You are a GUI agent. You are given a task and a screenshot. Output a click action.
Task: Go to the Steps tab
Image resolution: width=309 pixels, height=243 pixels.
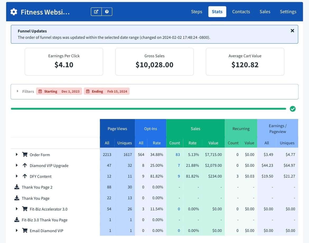[x=196, y=12]
